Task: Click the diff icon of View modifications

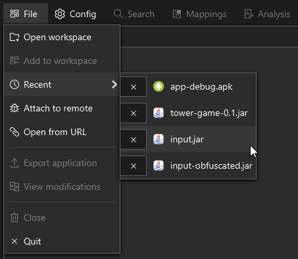Action: 14,187
